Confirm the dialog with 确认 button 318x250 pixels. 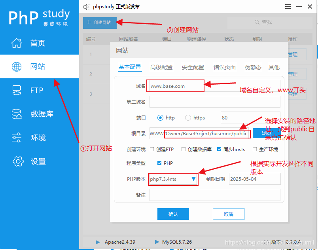point(173,214)
